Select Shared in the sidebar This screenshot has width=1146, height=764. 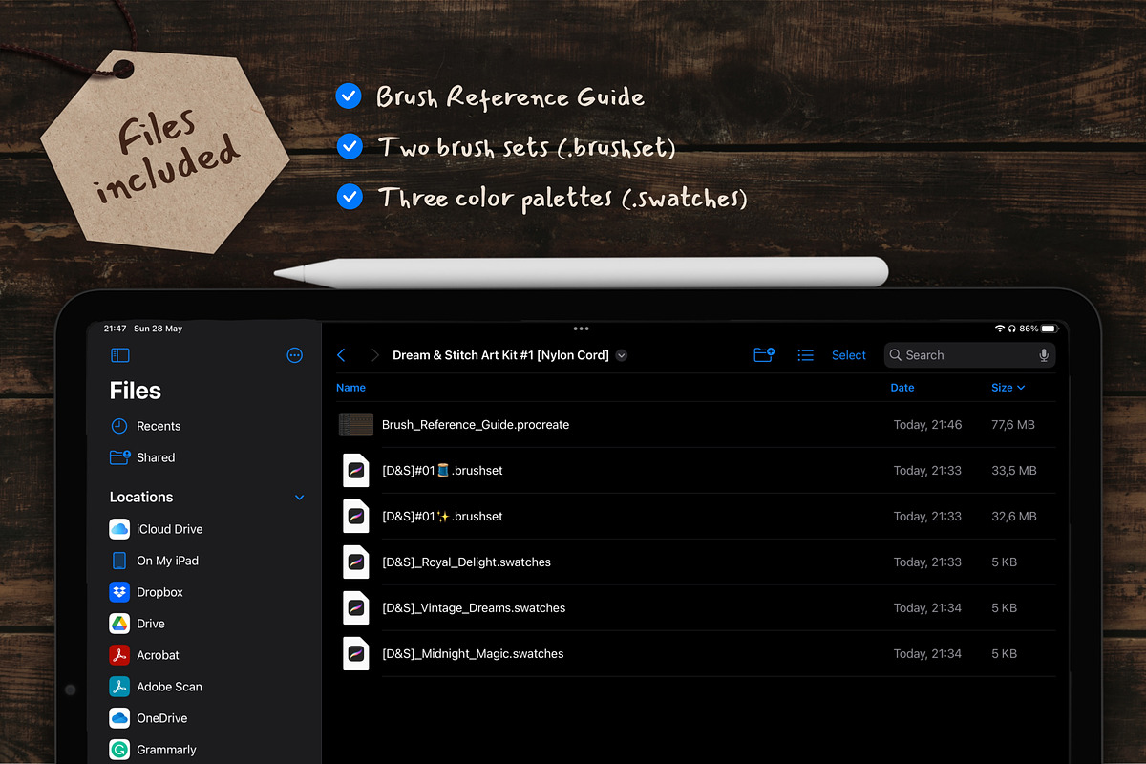(x=156, y=457)
